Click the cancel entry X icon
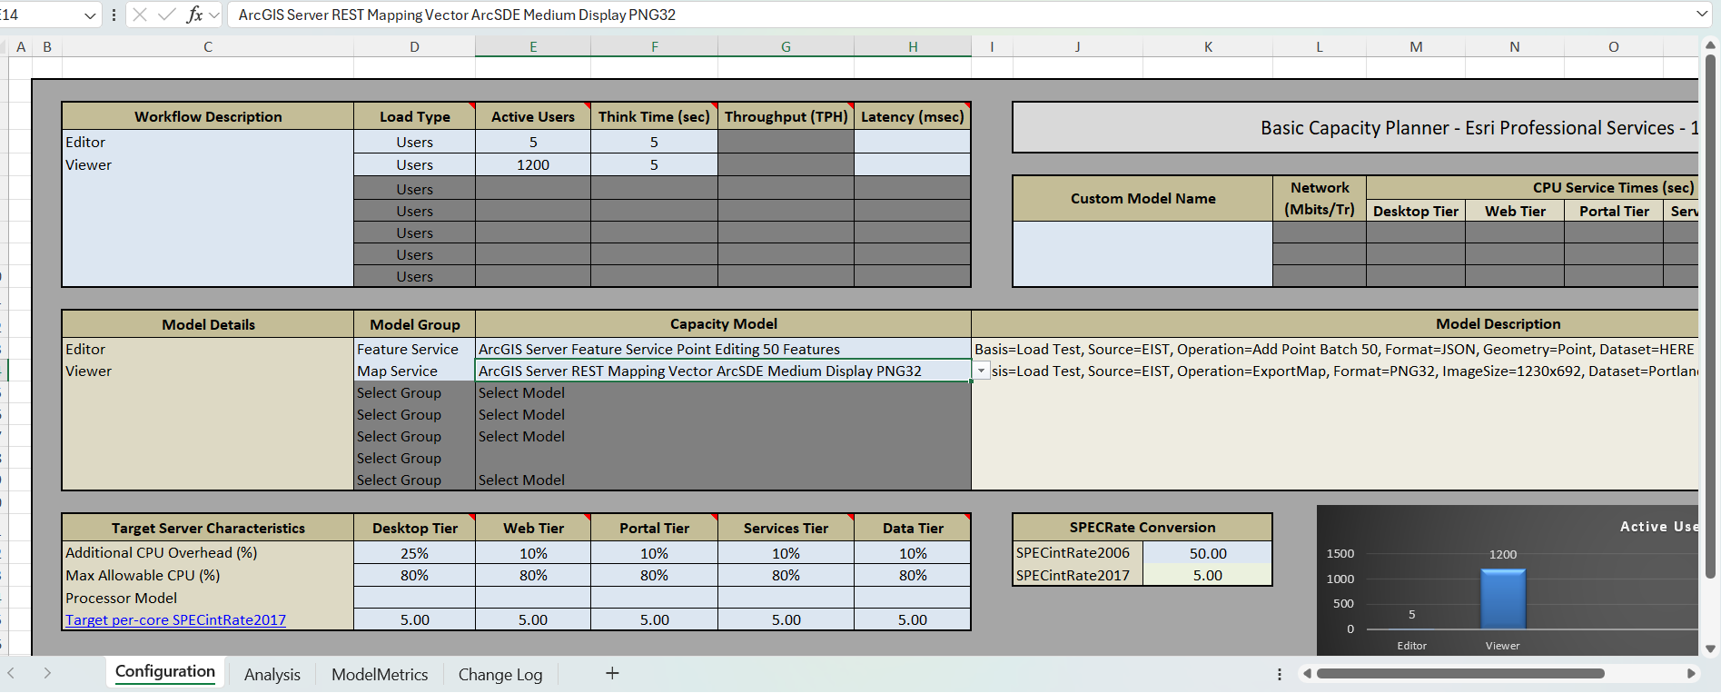Screen dimensions: 1721x693 (x=140, y=15)
